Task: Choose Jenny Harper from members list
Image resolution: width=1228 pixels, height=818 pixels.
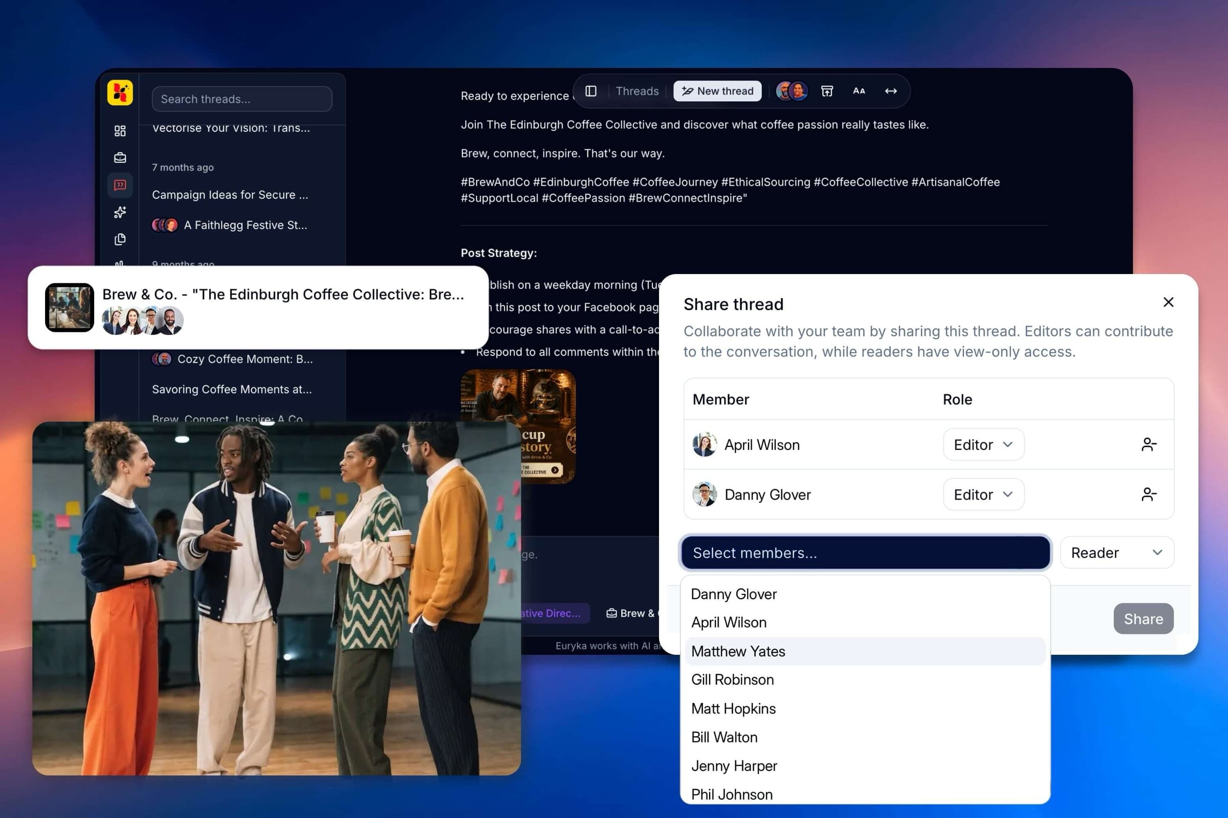Action: coord(865,766)
